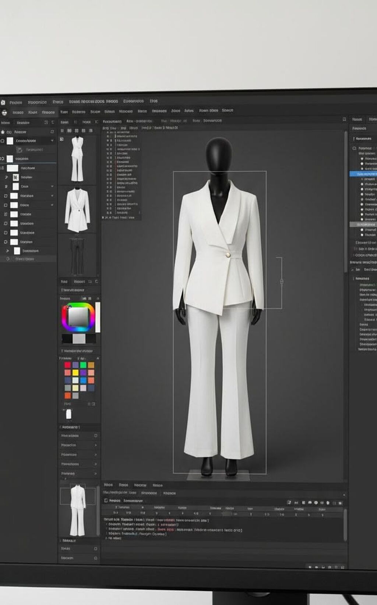Click the application logo in the menu bar

[3, 103]
